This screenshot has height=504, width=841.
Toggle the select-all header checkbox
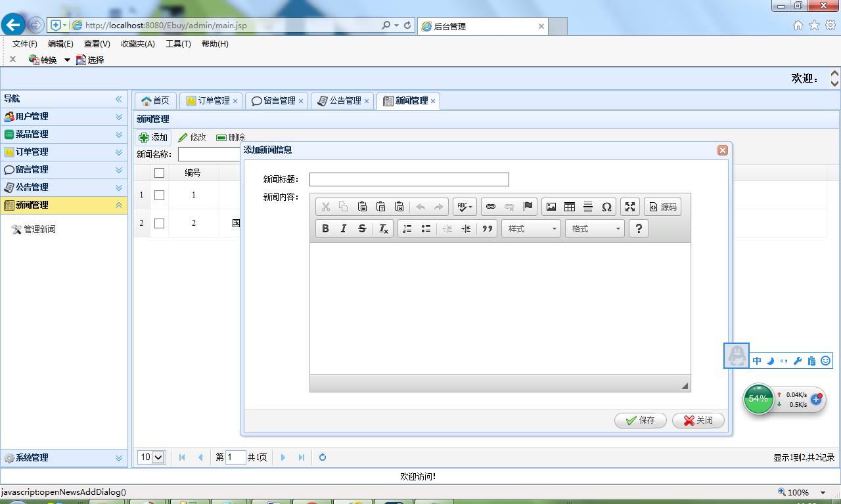click(x=159, y=173)
